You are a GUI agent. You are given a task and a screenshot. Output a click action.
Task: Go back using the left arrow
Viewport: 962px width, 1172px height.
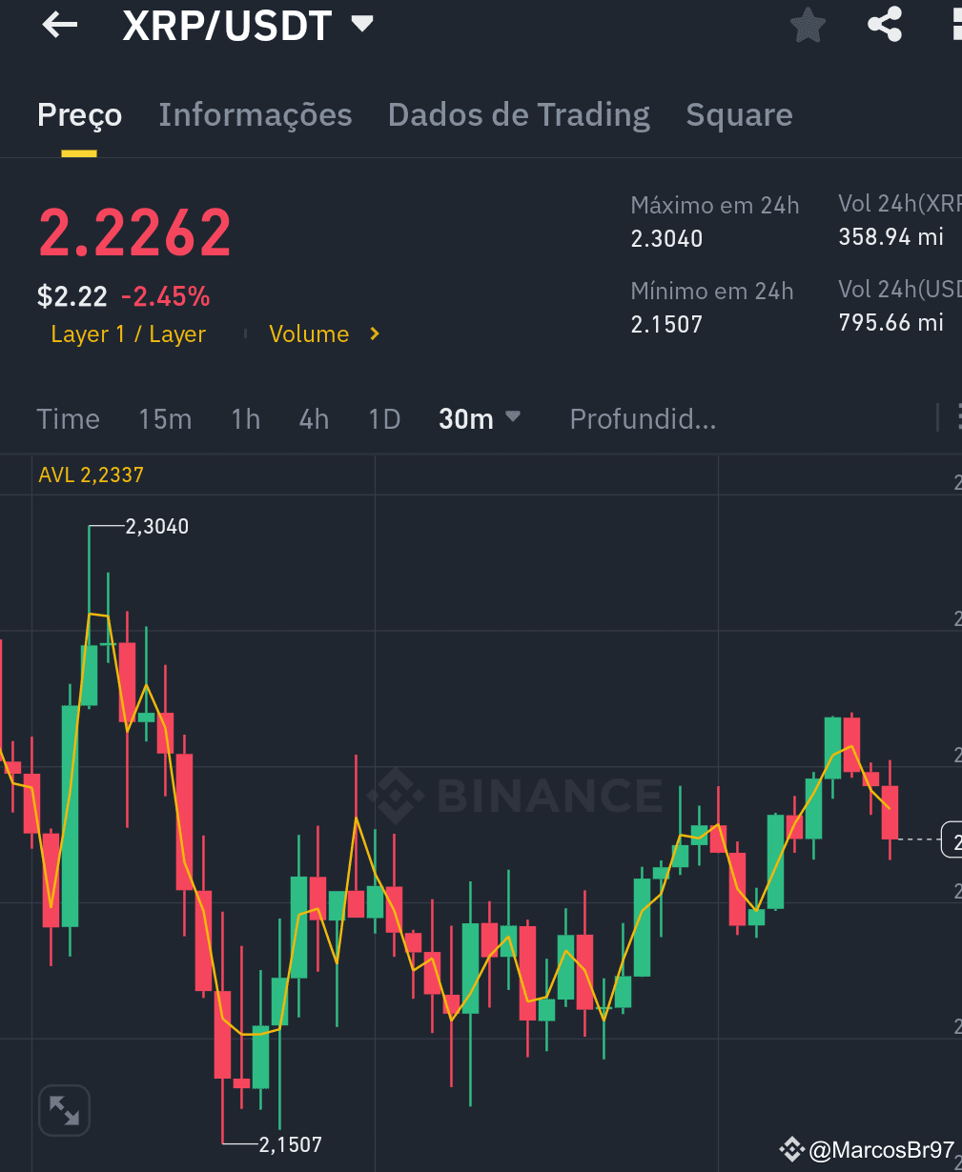tap(59, 26)
